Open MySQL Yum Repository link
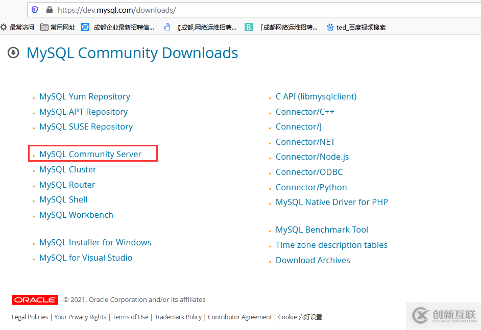This screenshot has width=481, height=330. (x=85, y=96)
